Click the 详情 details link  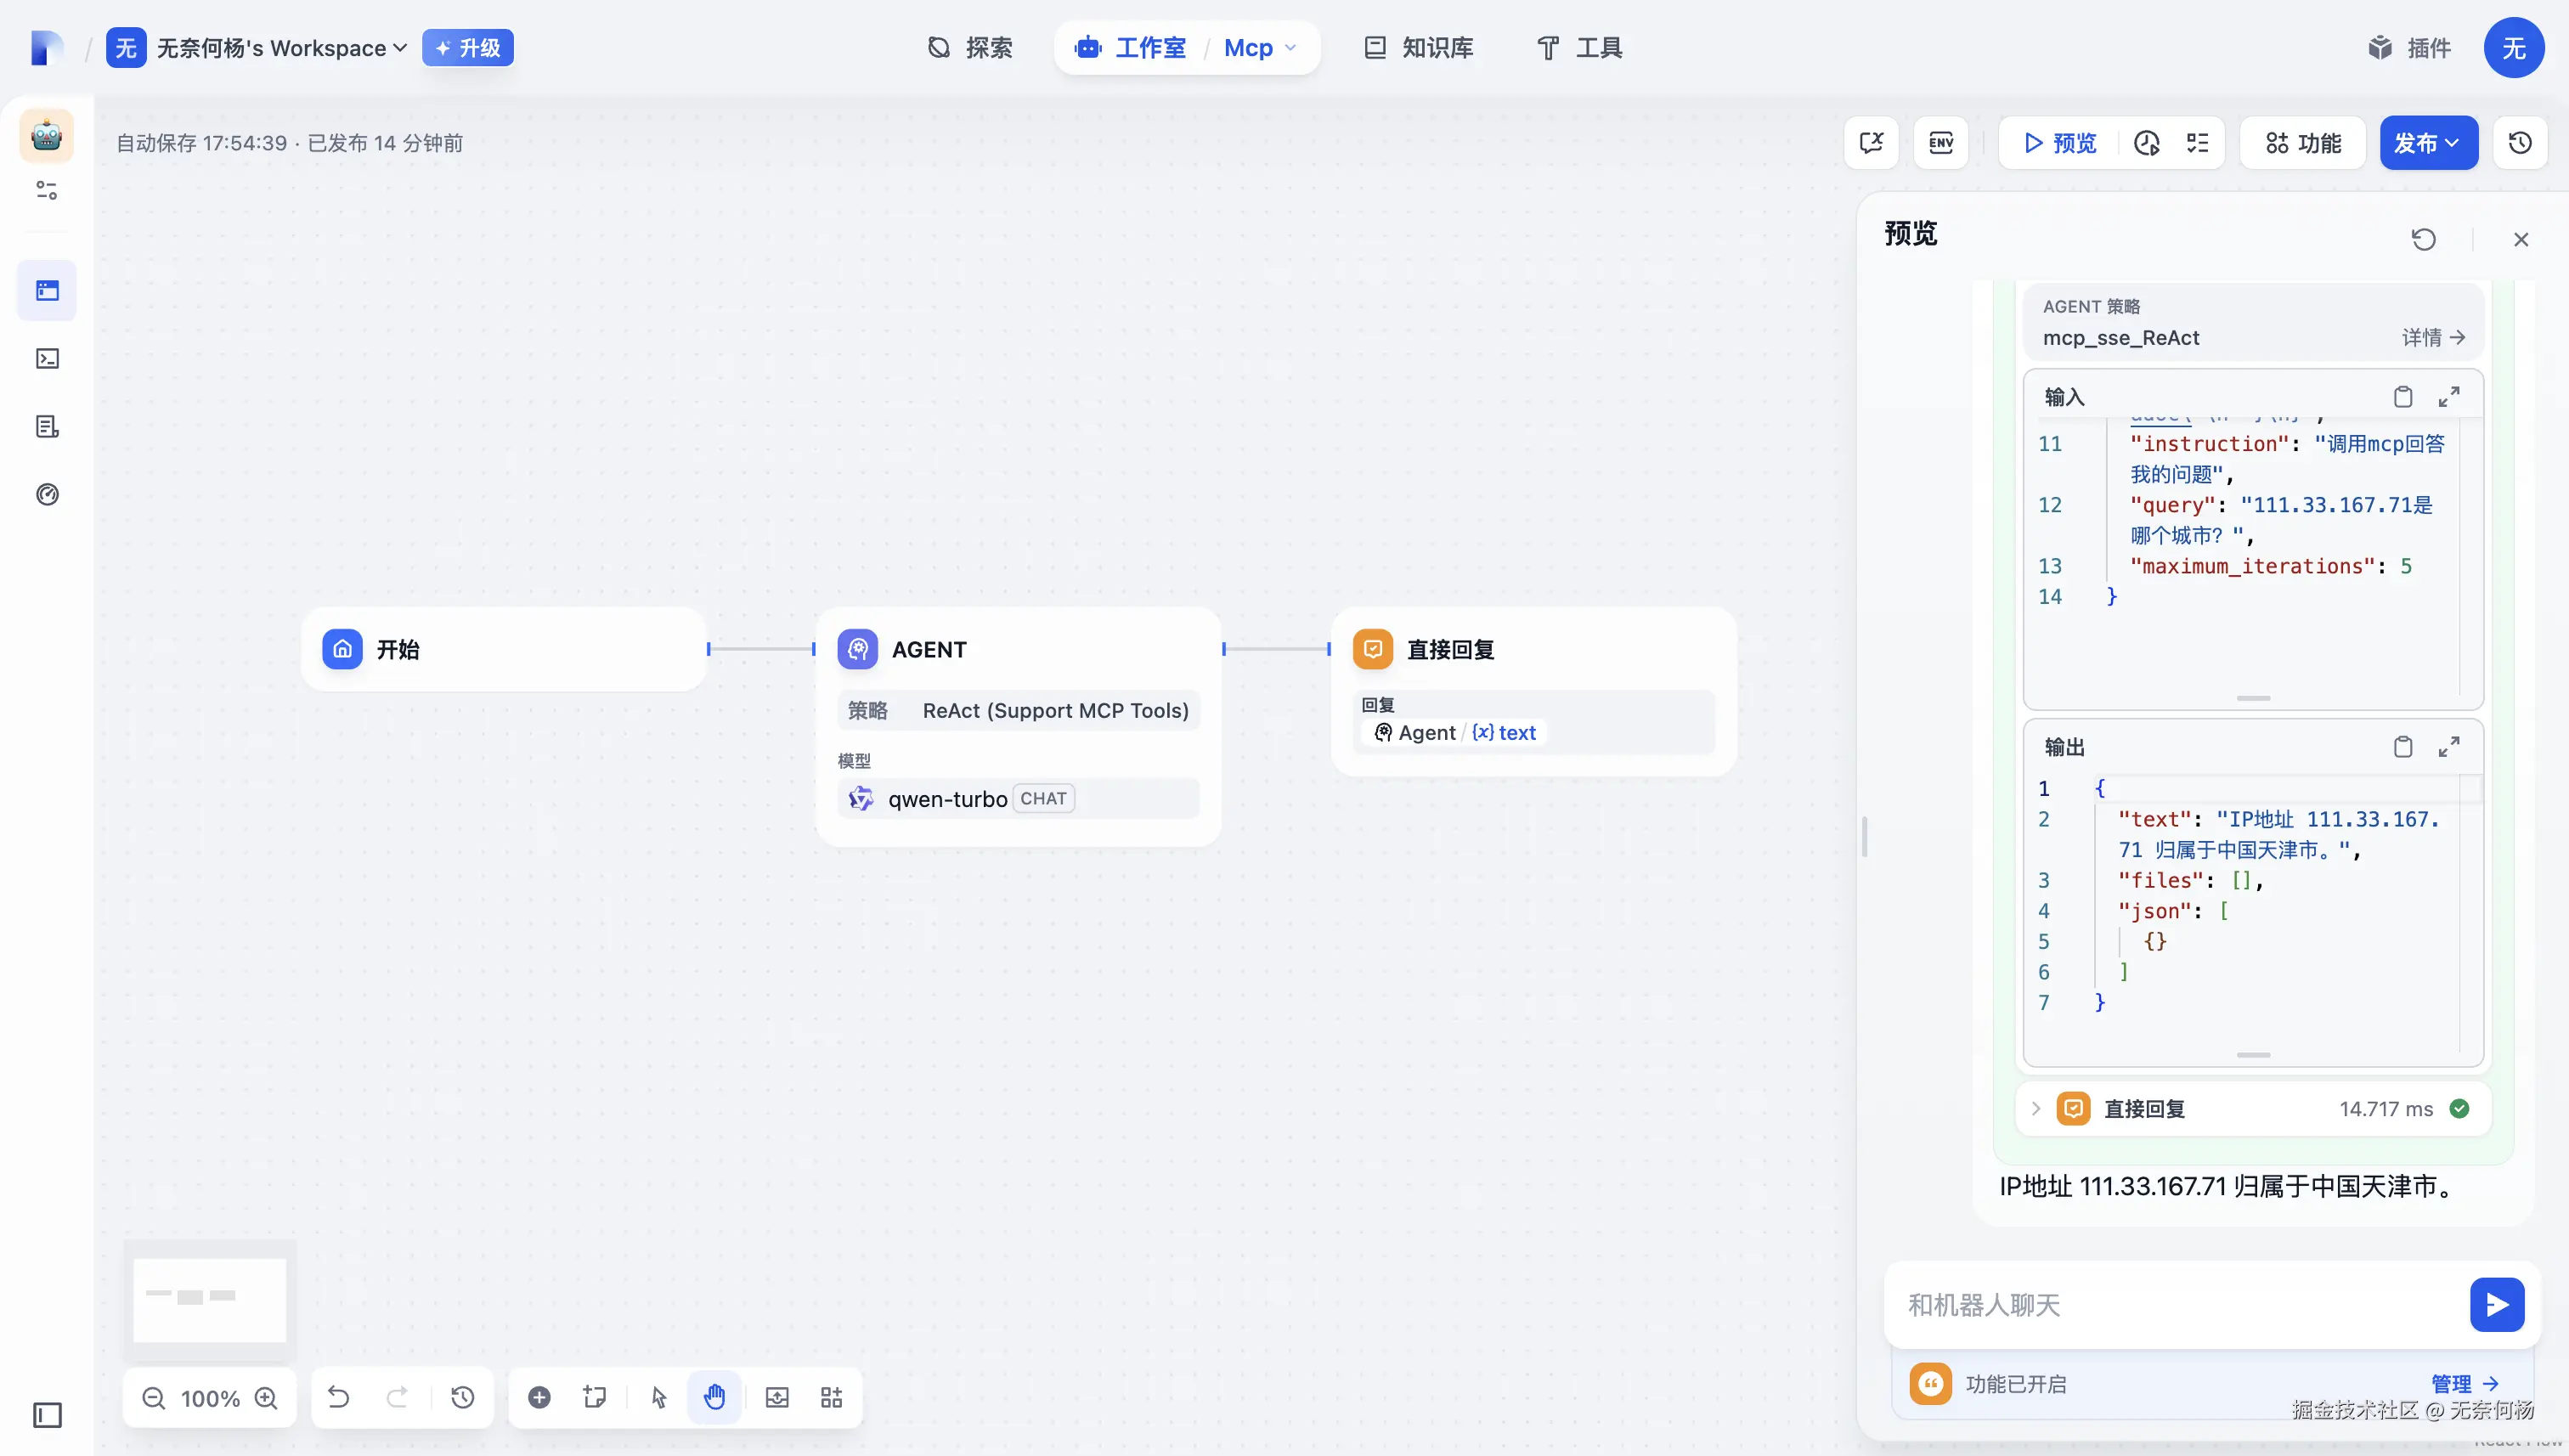[x=2433, y=338]
